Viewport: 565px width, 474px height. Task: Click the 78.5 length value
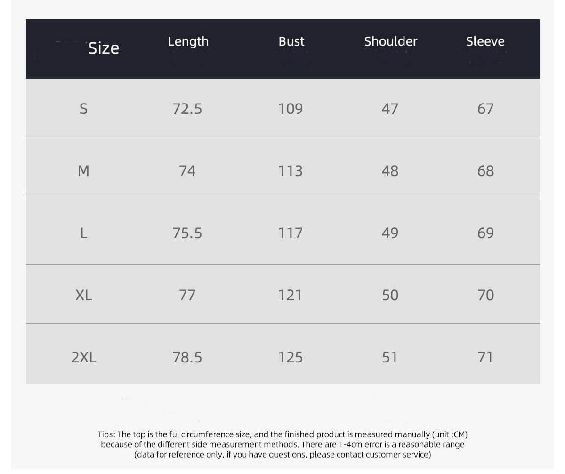point(187,357)
